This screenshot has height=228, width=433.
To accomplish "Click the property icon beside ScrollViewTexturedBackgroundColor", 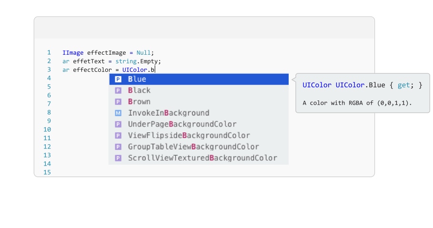I will 118,158.
